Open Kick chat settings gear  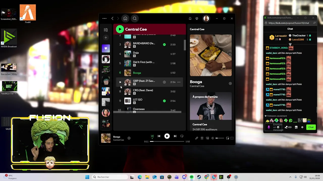[x=302, y=127]
